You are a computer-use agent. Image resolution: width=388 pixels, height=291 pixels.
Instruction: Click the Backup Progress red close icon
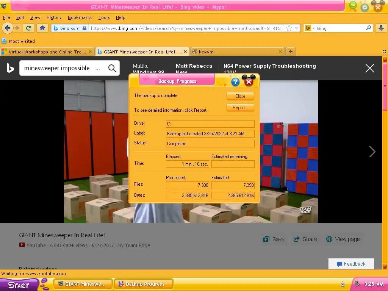(249, 82)
